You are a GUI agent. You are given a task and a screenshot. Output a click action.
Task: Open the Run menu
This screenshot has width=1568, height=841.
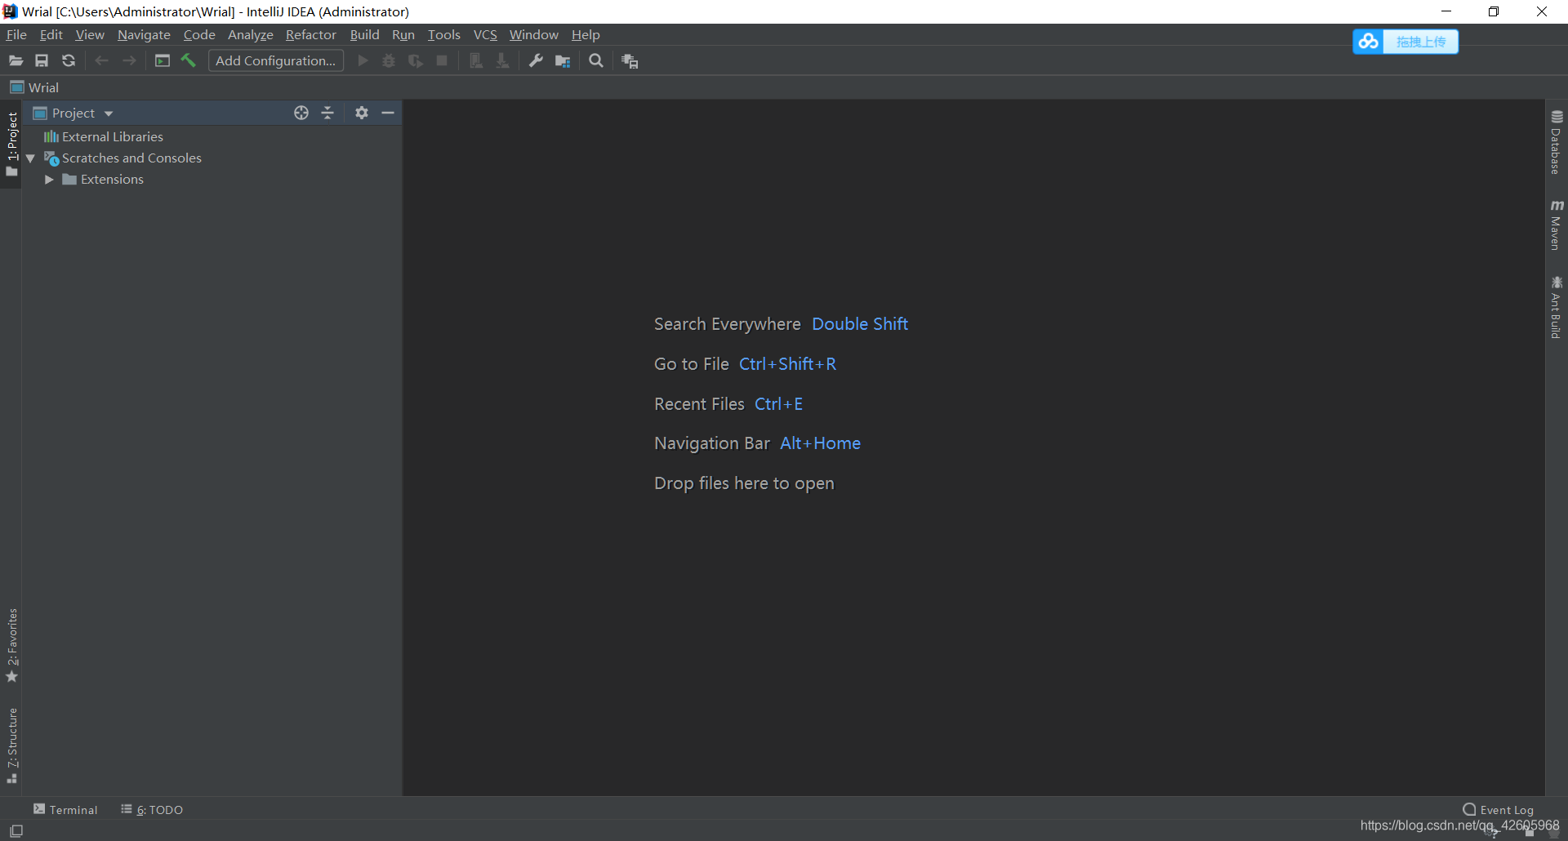tap(403, 34)
